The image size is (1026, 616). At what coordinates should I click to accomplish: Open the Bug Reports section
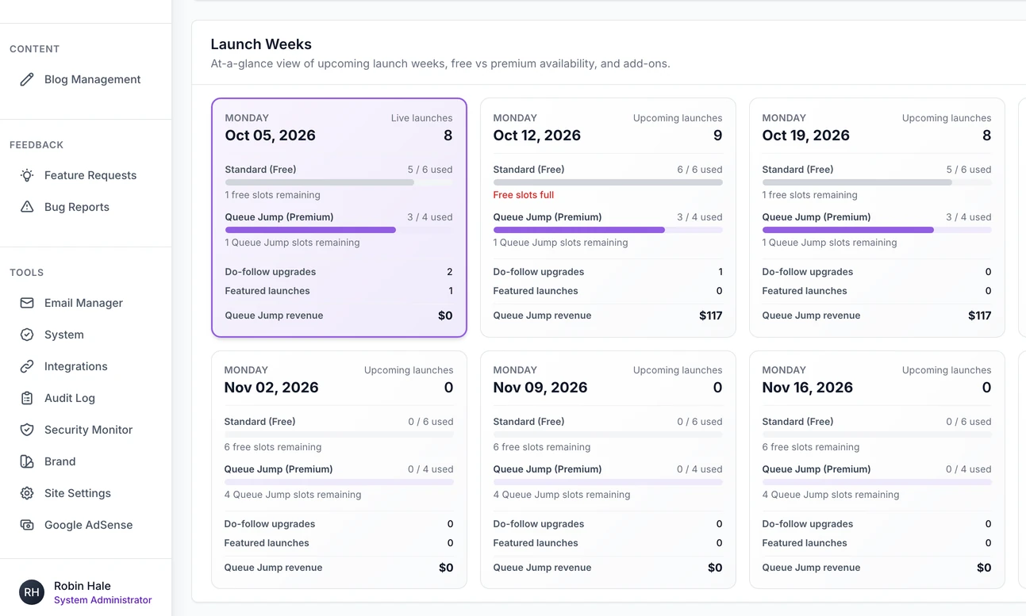click(x=86, y=207)
